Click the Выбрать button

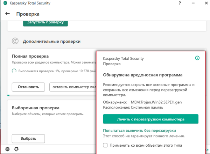click(x=28, y=138)
